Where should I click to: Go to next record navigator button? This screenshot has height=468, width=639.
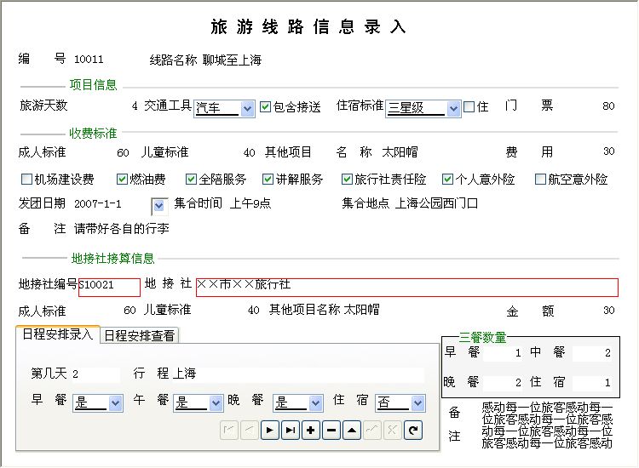pos(270,431)
